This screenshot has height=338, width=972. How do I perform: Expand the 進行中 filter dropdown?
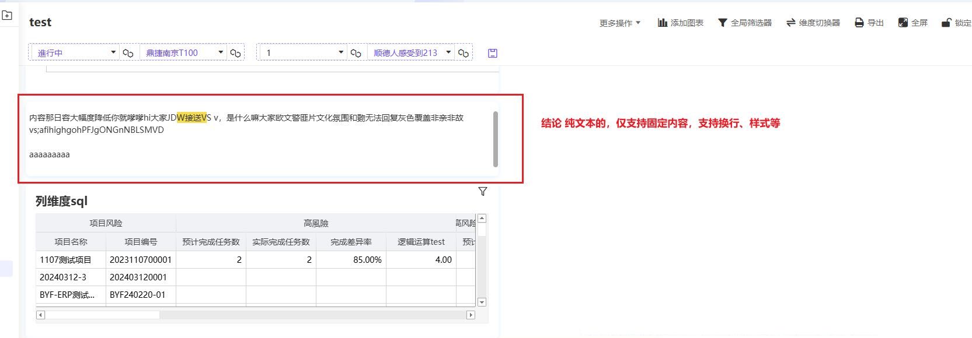coord(75,52)
